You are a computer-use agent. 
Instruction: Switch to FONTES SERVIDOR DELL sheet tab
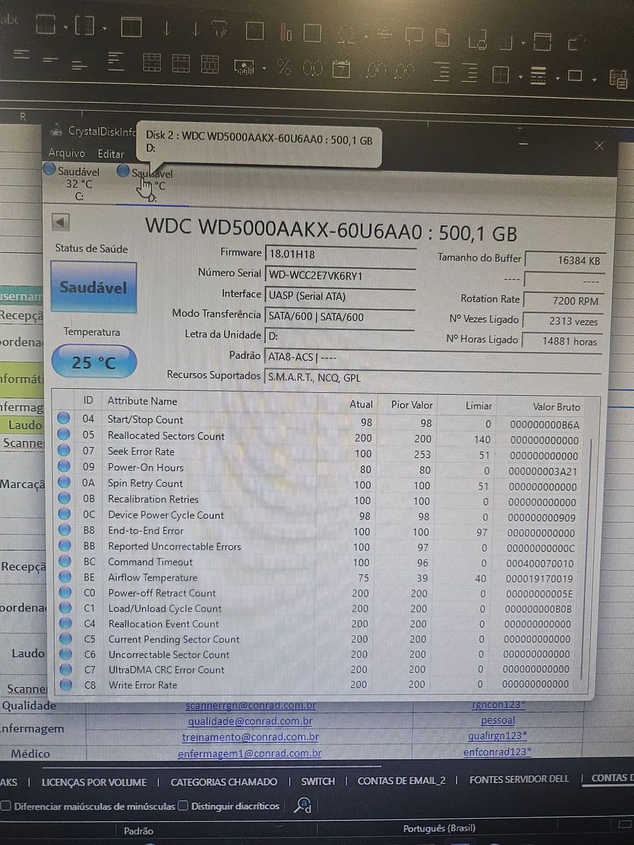coord(519,779)
